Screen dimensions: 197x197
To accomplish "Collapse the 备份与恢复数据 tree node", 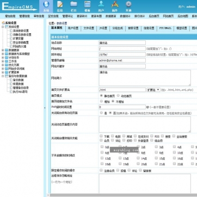I will 3,76.
